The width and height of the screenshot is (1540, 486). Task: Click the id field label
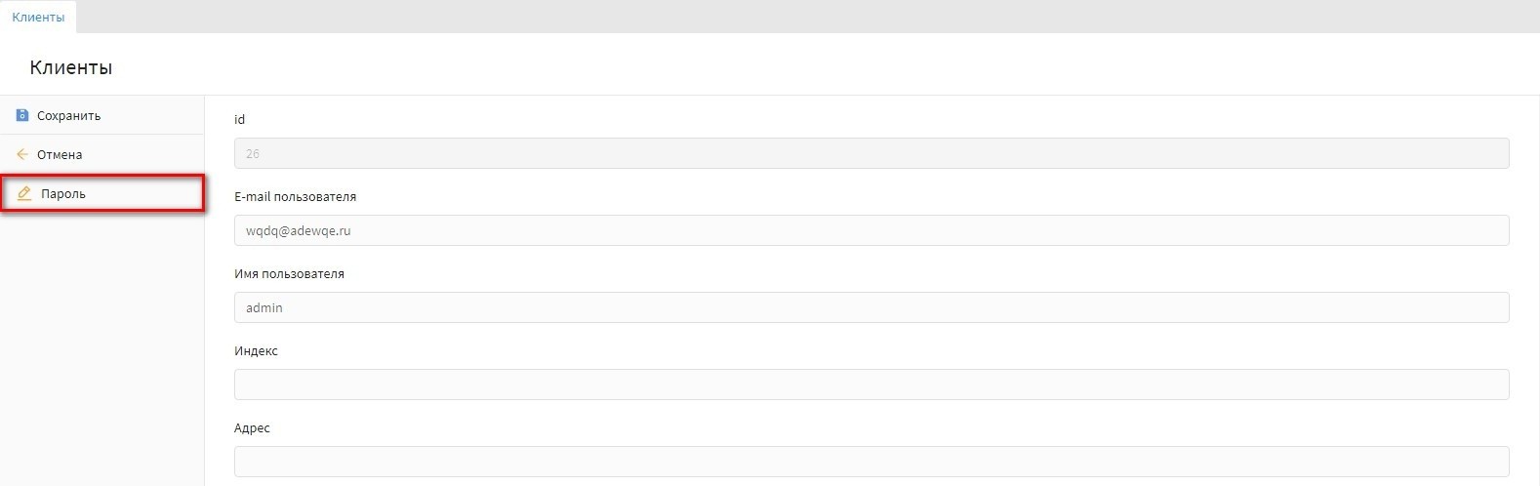pos(240,119)
